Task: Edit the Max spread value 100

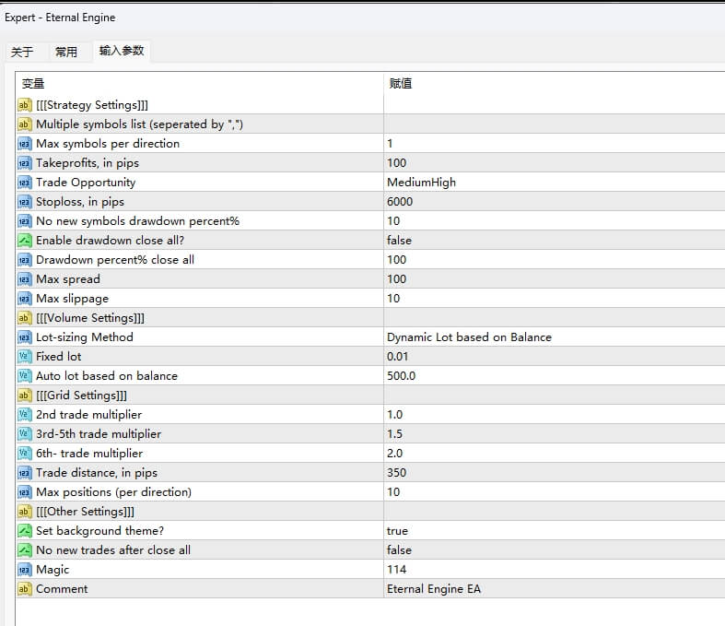Action: (397, 279)
